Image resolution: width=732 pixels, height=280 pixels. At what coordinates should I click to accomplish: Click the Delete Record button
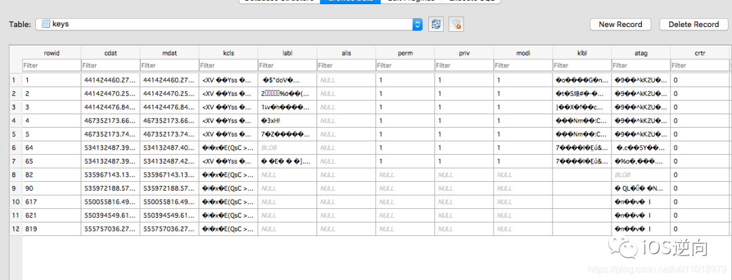coord(693,24)
